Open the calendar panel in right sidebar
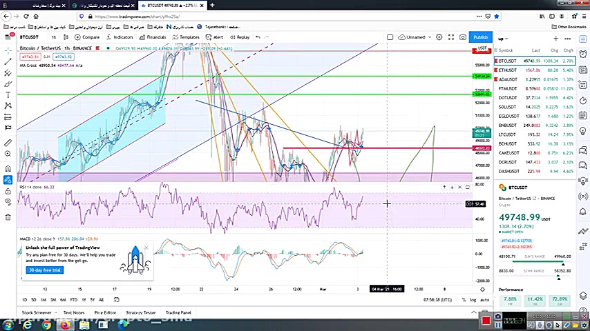 [583, 115]
